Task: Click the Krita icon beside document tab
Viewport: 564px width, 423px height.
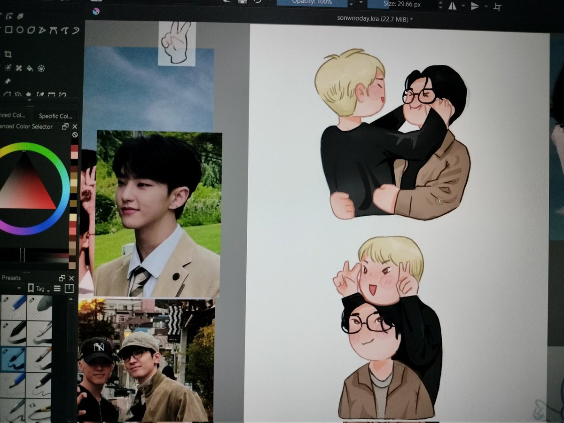Action: [96, 11]
